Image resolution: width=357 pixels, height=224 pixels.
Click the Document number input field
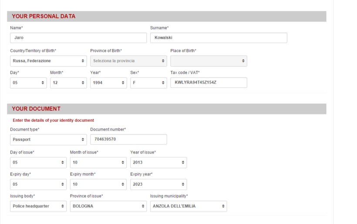coord(128,140)
